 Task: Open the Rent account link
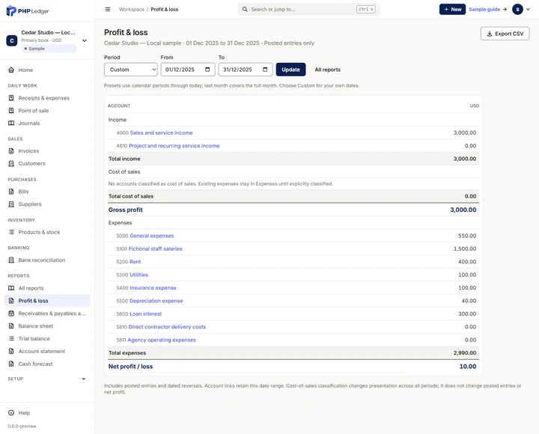click(135, 262)
